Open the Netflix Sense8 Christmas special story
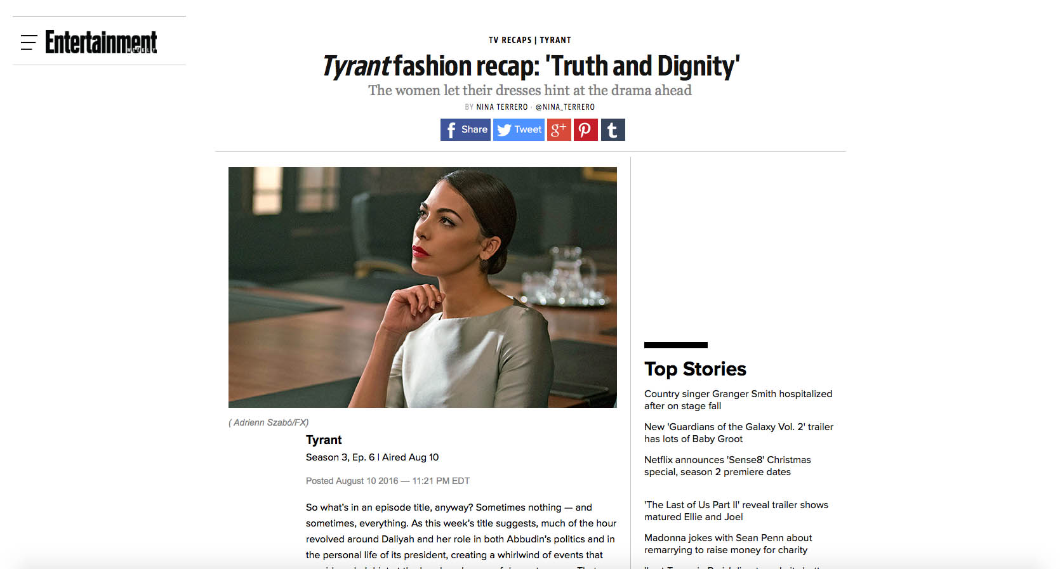 [727, 466]
